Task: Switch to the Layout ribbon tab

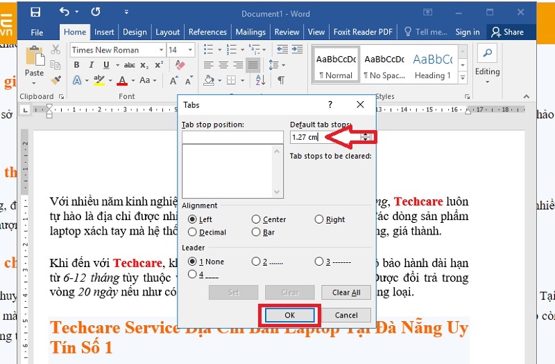Action: tap(167, 32)
